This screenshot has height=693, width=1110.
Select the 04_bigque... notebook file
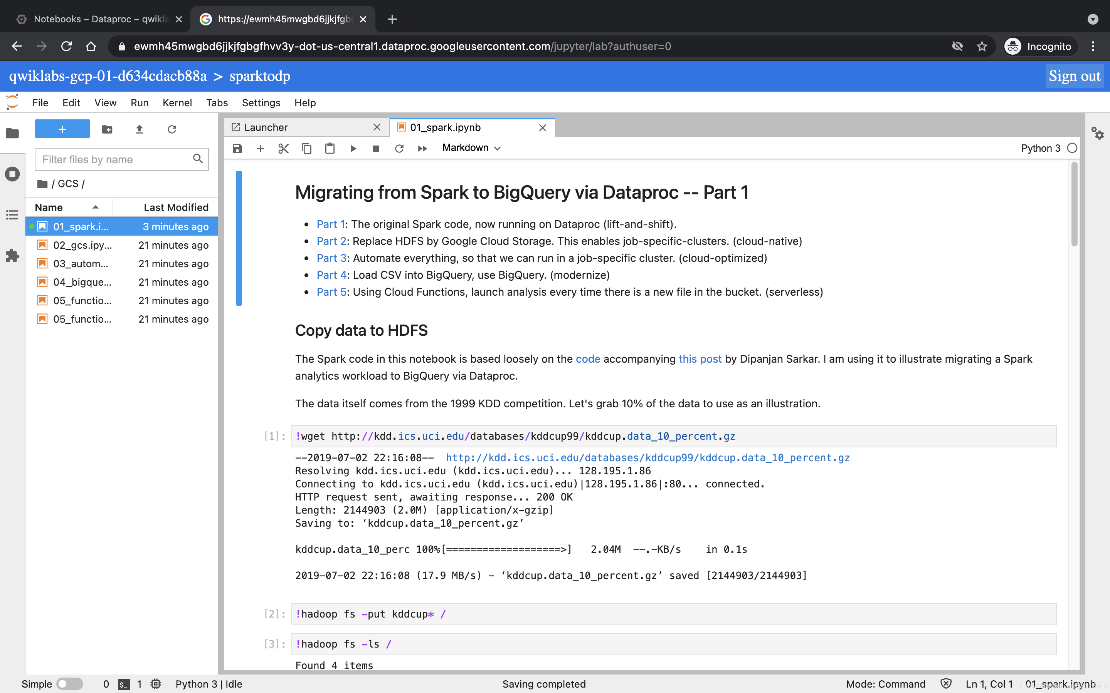121,282
